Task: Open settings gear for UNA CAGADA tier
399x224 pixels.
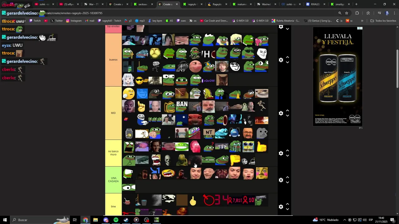Action: [281, 180]
